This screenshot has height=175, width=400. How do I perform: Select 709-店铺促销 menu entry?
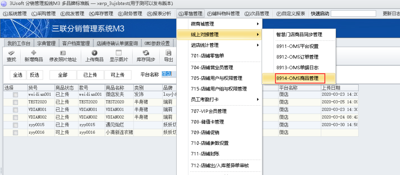219,132
